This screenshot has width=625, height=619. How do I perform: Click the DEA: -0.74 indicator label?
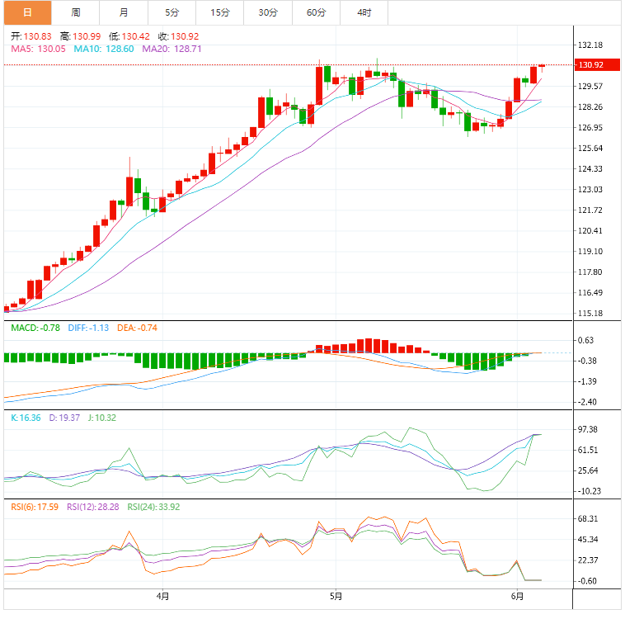tap(137, 328)
